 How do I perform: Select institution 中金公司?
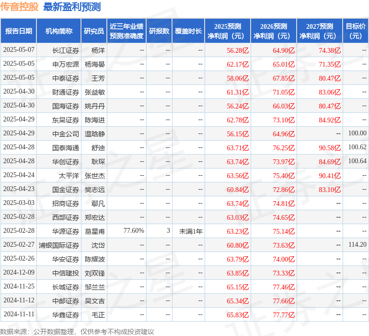click(x=66, y=134)
